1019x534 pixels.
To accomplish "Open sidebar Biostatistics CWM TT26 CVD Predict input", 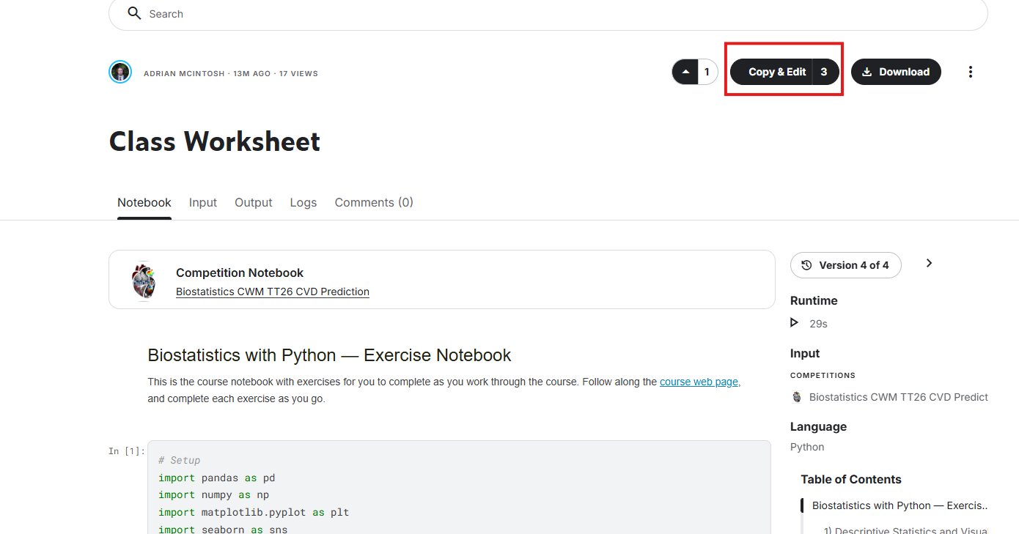I will point(898,397).
